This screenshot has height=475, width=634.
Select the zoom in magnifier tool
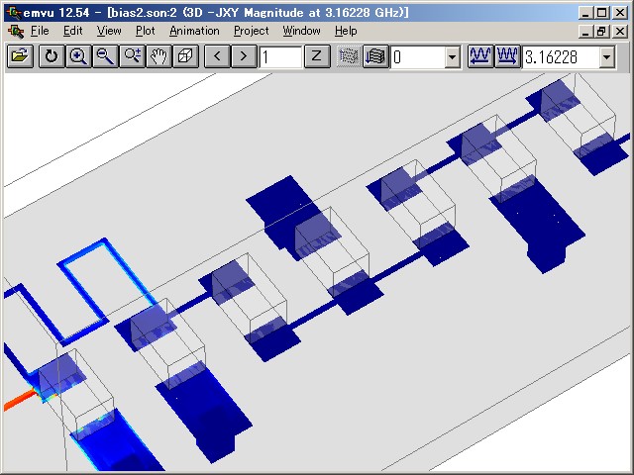click(x=78, y=56)
